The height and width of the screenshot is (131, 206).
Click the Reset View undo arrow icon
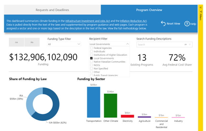coord(163,23)
